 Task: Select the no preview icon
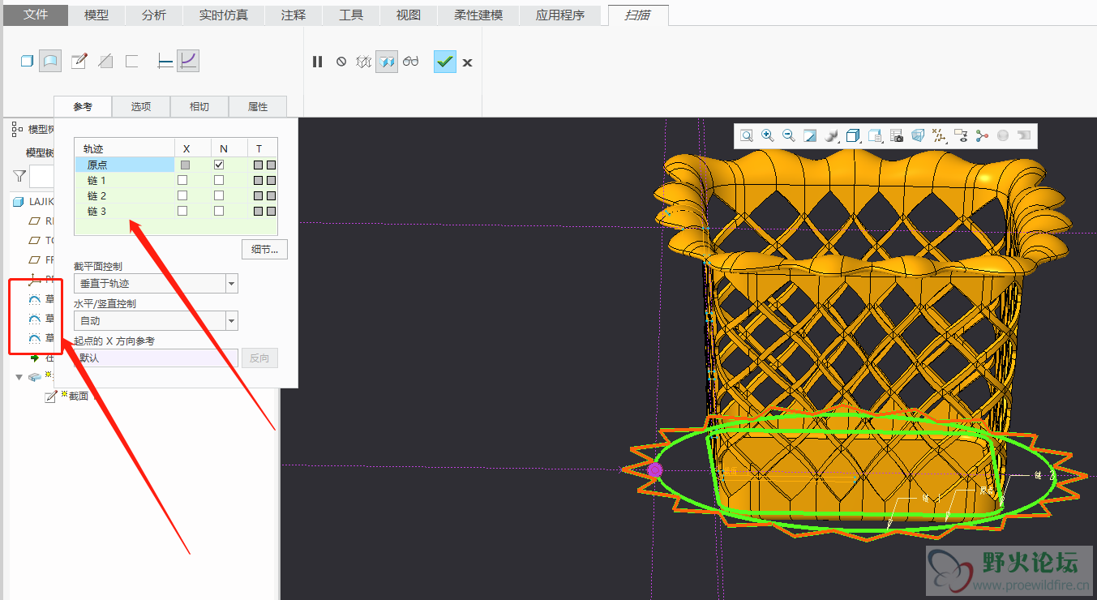[x=341, y=62]
